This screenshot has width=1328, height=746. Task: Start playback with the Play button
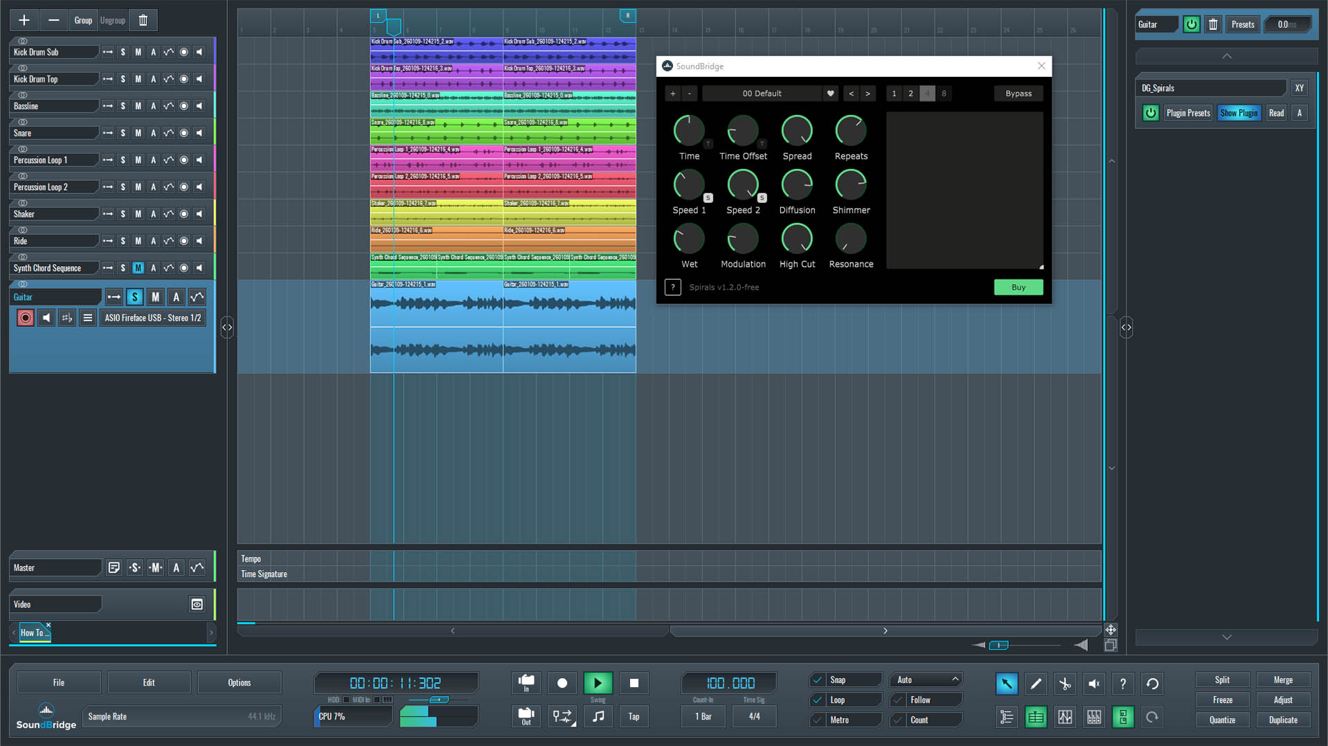598,683
